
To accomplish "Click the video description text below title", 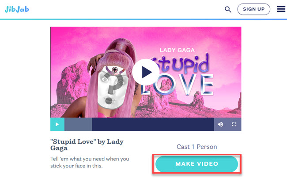I will click(90, 162).
